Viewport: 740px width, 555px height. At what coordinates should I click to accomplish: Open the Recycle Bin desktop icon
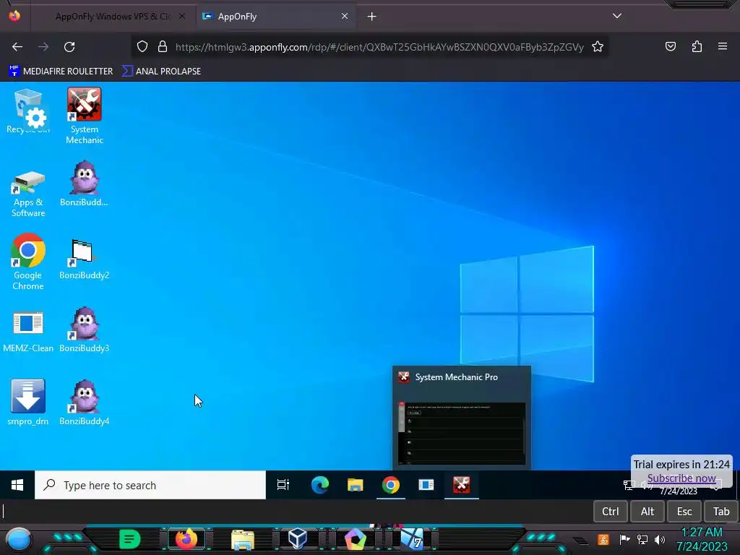coord(28,111)
